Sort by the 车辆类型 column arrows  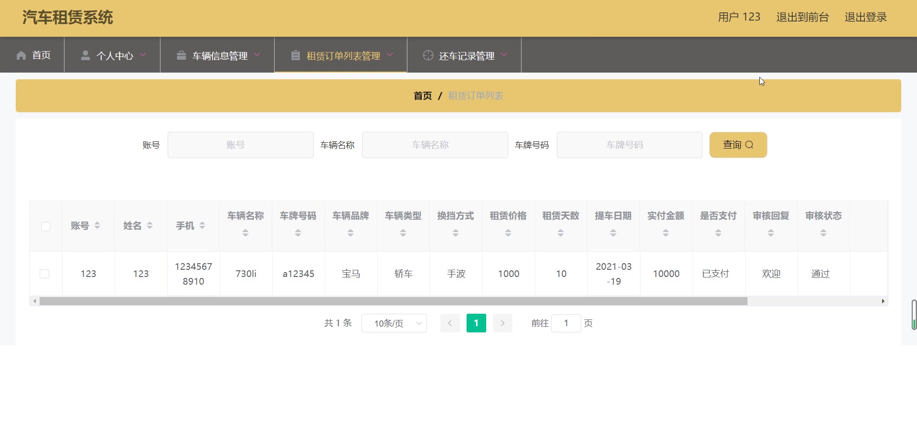pos(403,233)
